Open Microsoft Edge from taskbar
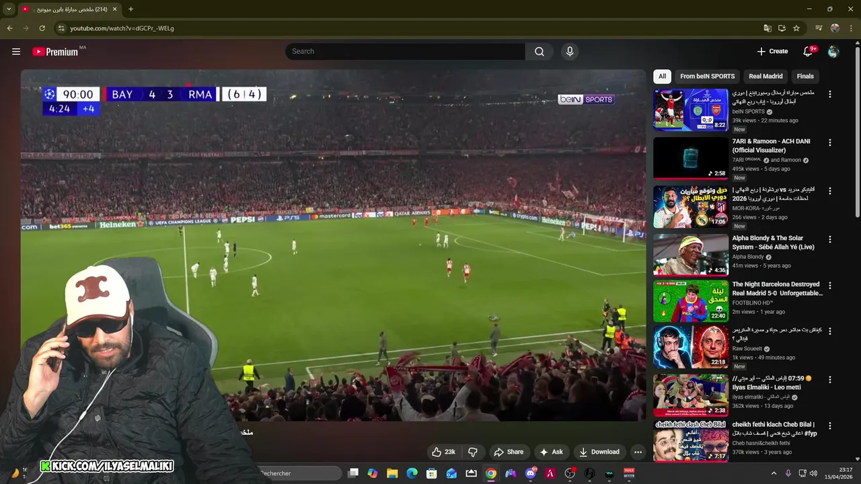Screen dimensions: 861x484 (x=412, y=473)
